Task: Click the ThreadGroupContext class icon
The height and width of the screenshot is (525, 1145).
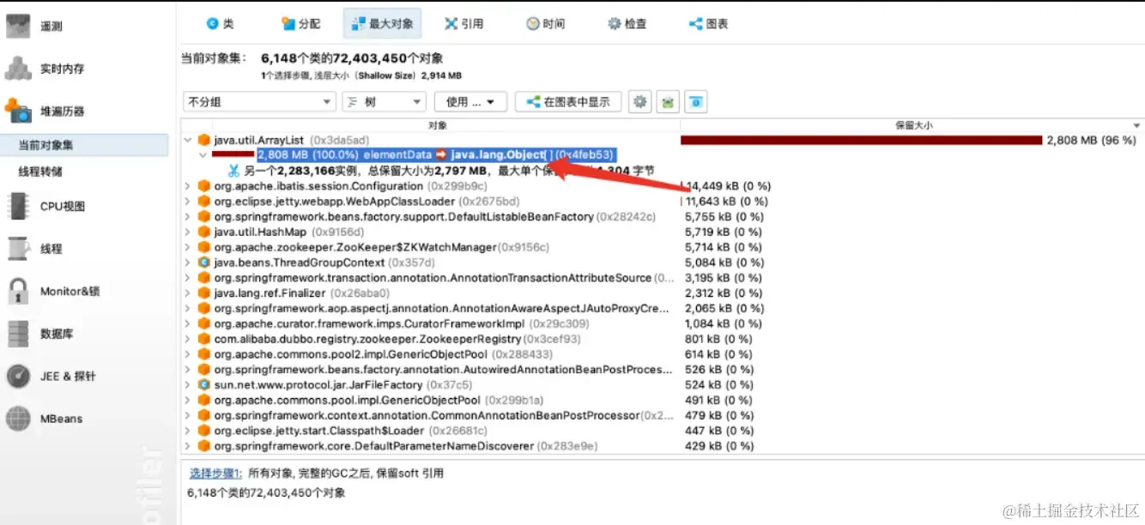Action: point(203,262)
